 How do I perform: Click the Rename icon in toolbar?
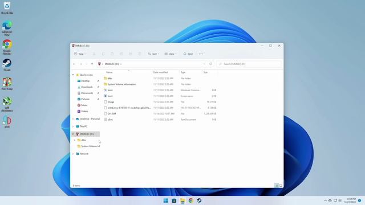[121, 54]
